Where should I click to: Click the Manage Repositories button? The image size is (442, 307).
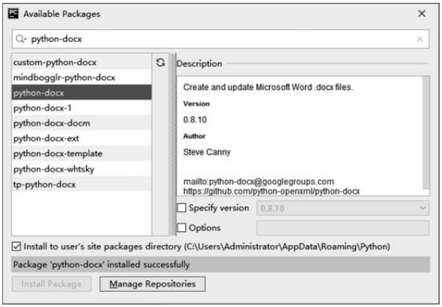152,284
